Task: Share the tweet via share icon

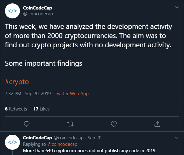Action: click(157, 124)
